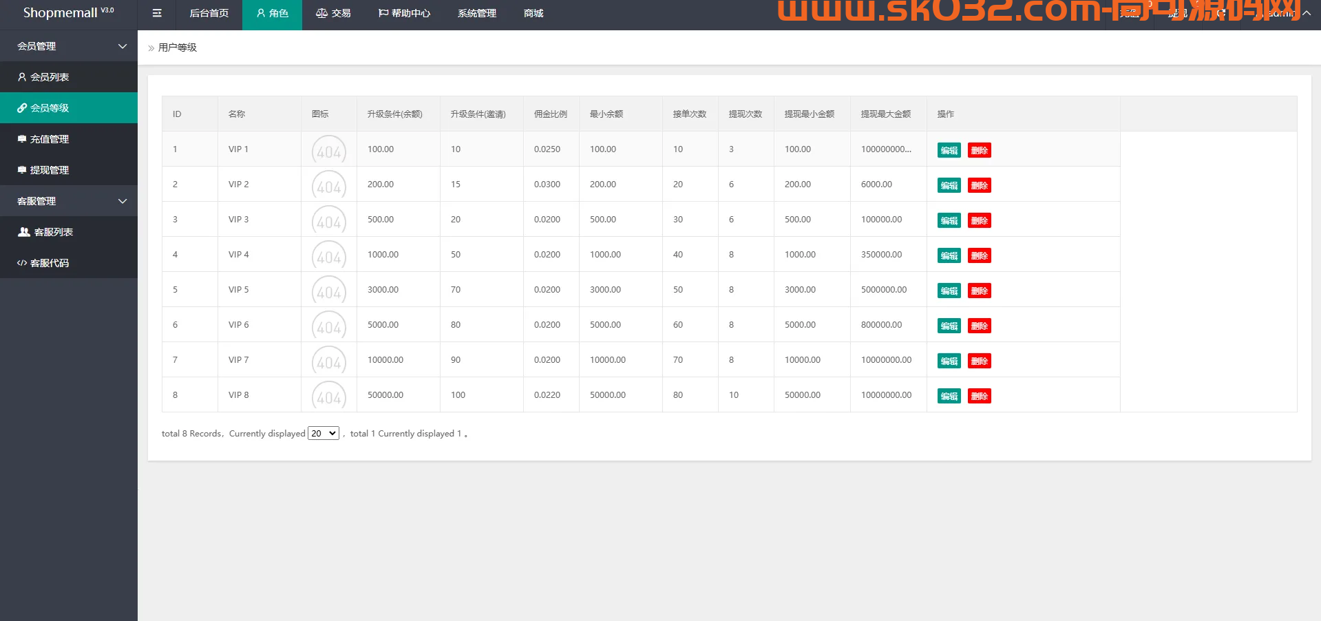
Task: Edit the VIP 7 level (编辑)
Action: pyautogui.click(x=949, y=361)
